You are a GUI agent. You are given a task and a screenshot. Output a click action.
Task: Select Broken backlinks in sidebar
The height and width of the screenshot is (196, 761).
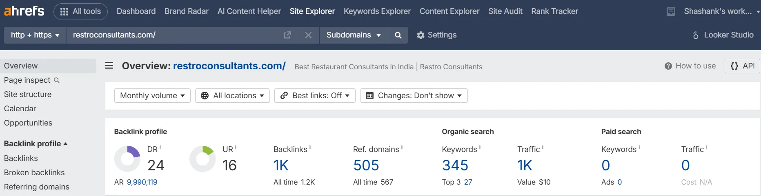pos(34,172)
